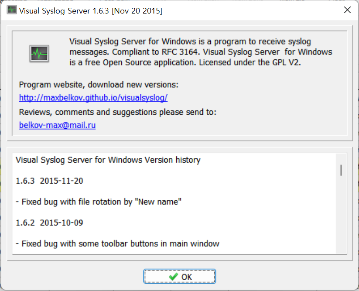Click the 'Fixed bug with file rotation' line
This screenshot has width=359, height=291.
99,202
